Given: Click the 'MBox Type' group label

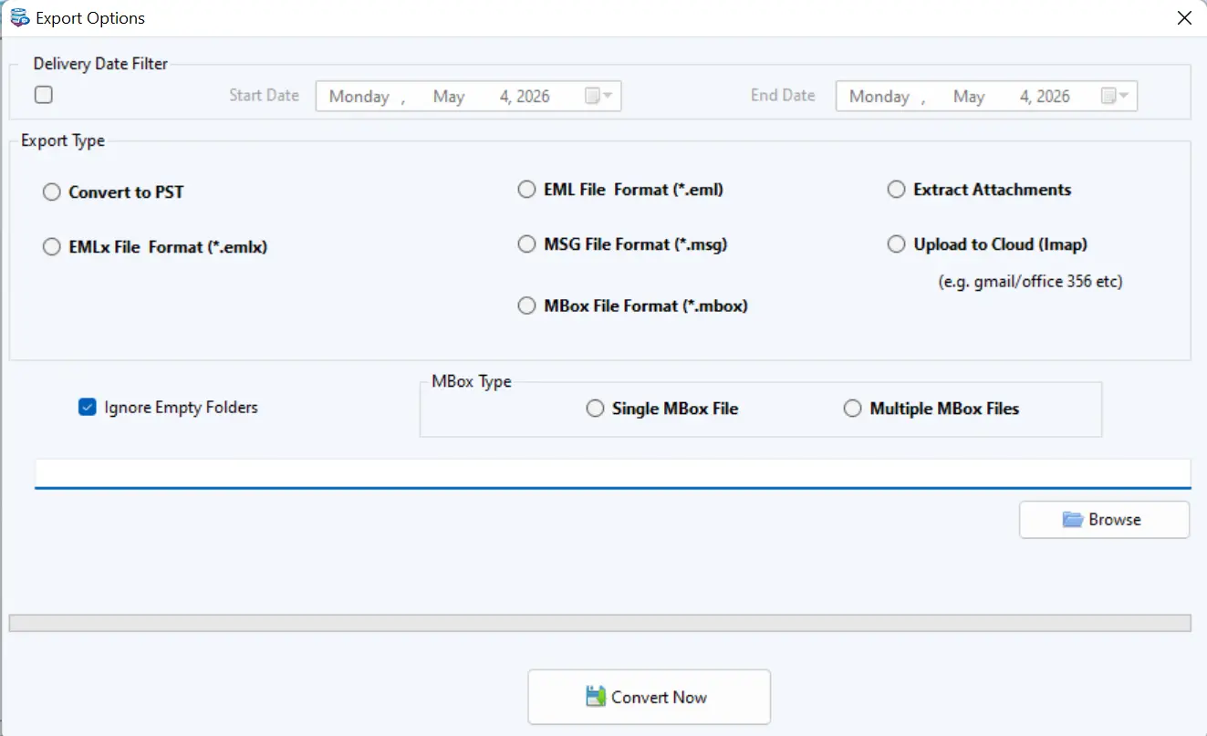Looking at the screenshot, I should click(472, 381).
